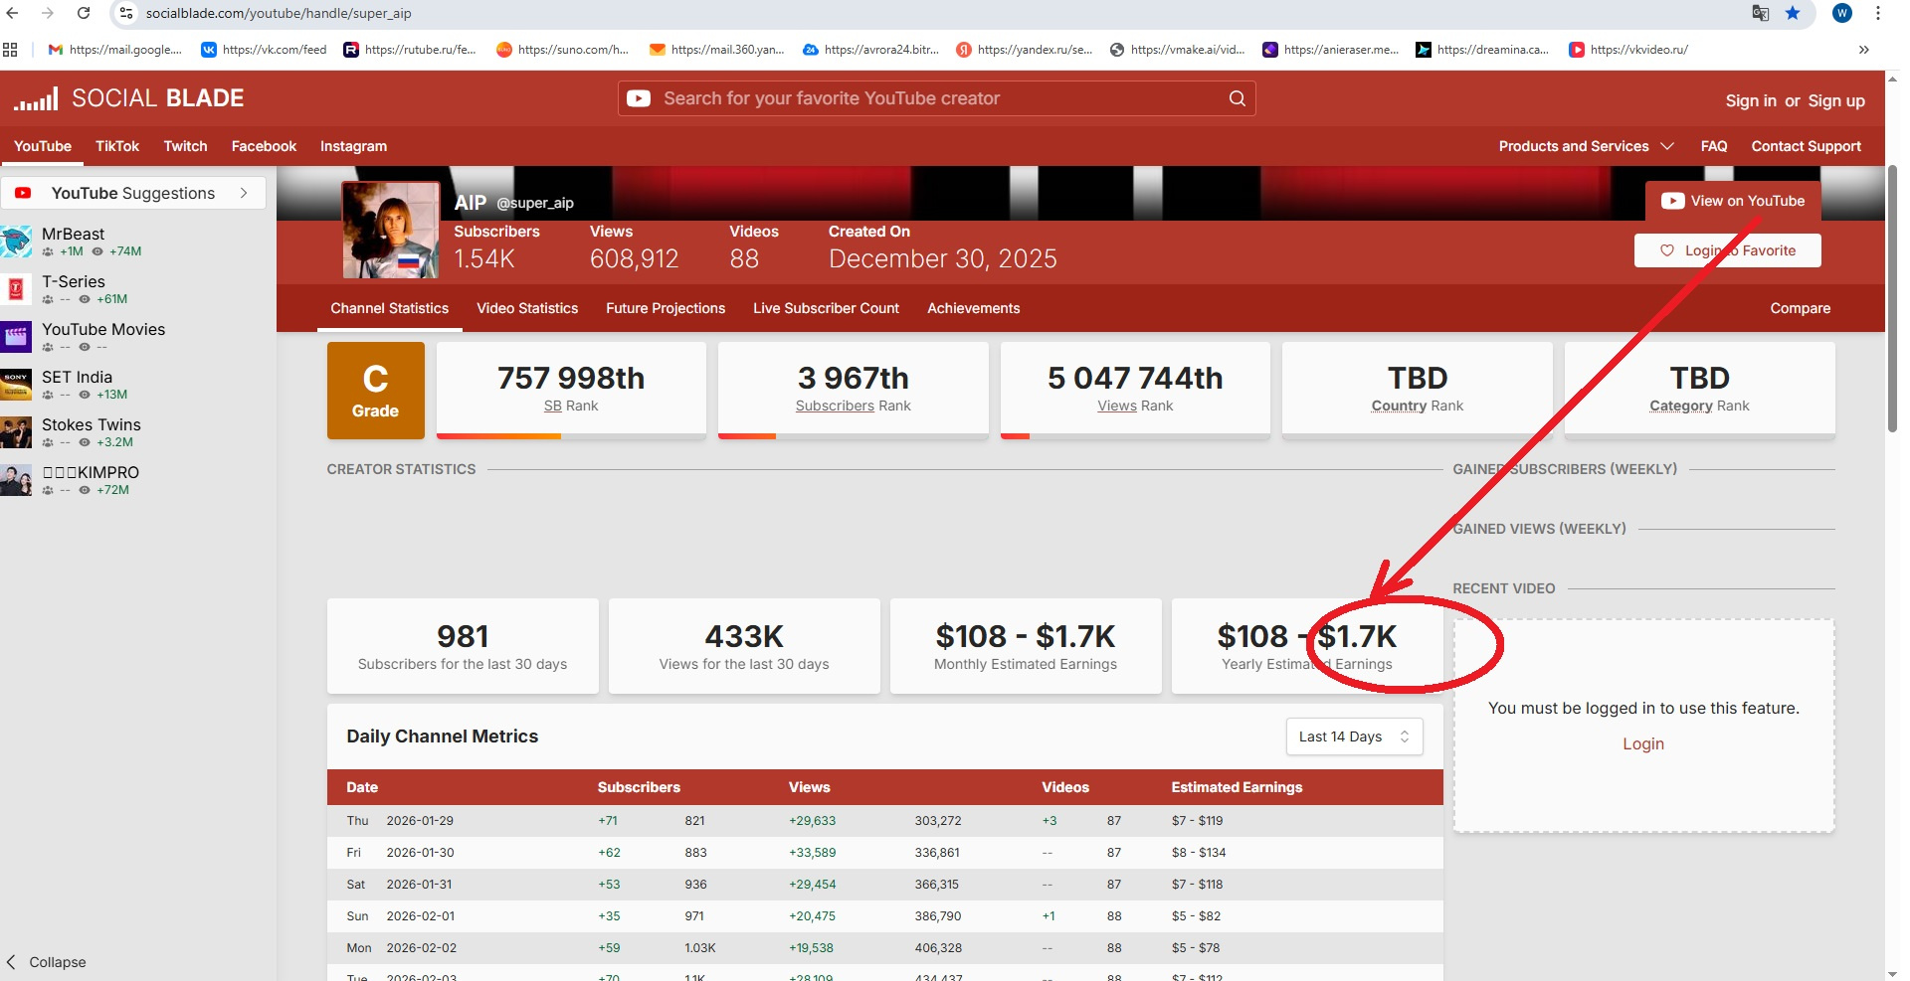
Task: Expand the YouTube Suggestions chevron
Action: coord(244,193)
